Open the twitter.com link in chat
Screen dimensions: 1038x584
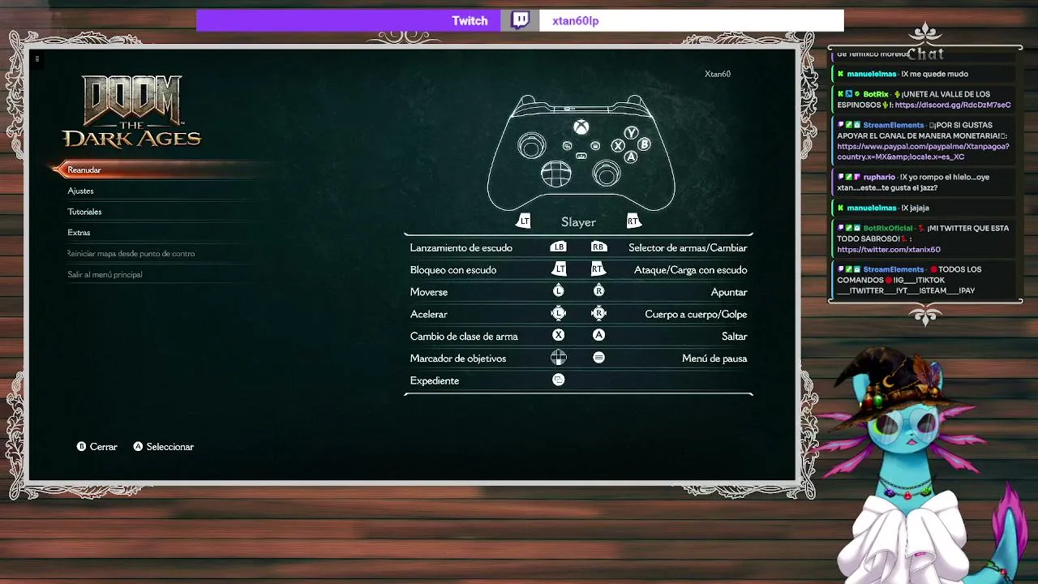click(889, 250)
